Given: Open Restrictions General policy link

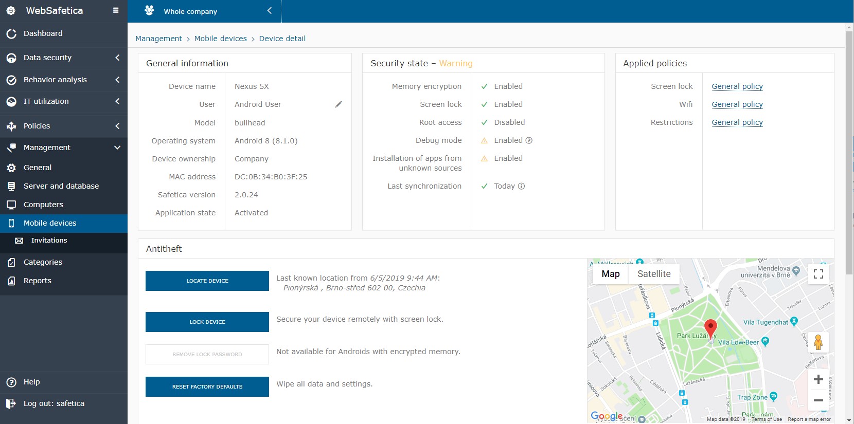Looking at the screenshot, I should (737, 122).
